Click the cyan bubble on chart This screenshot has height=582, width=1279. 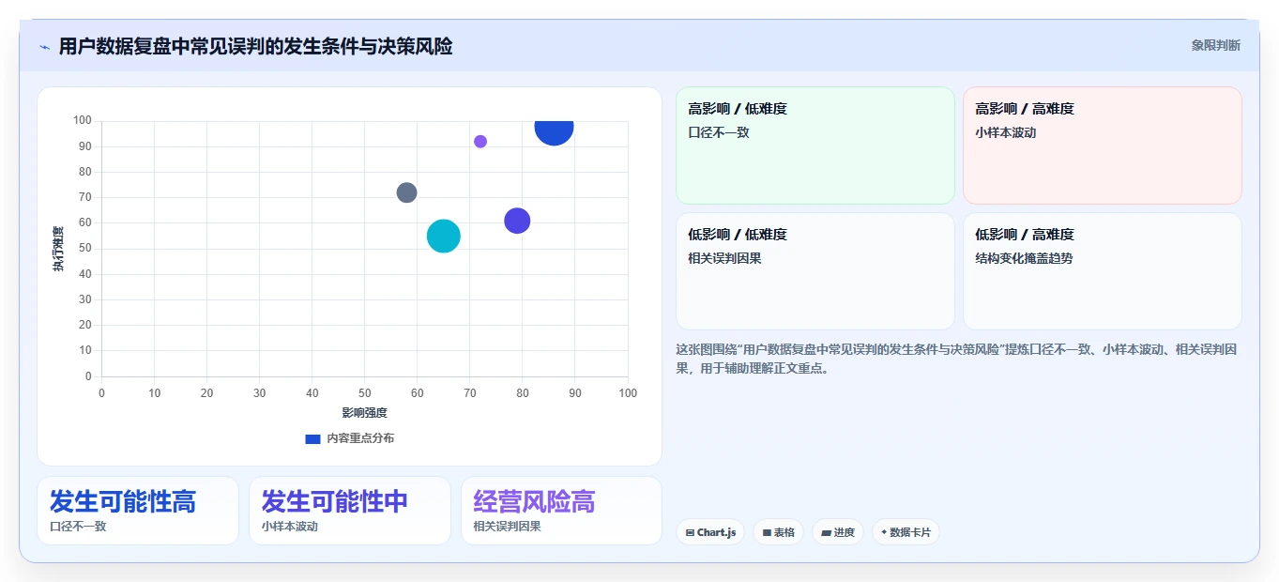coord(444,236)
